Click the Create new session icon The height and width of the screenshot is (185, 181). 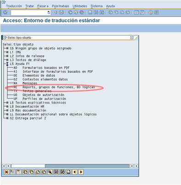pos(136,12)
